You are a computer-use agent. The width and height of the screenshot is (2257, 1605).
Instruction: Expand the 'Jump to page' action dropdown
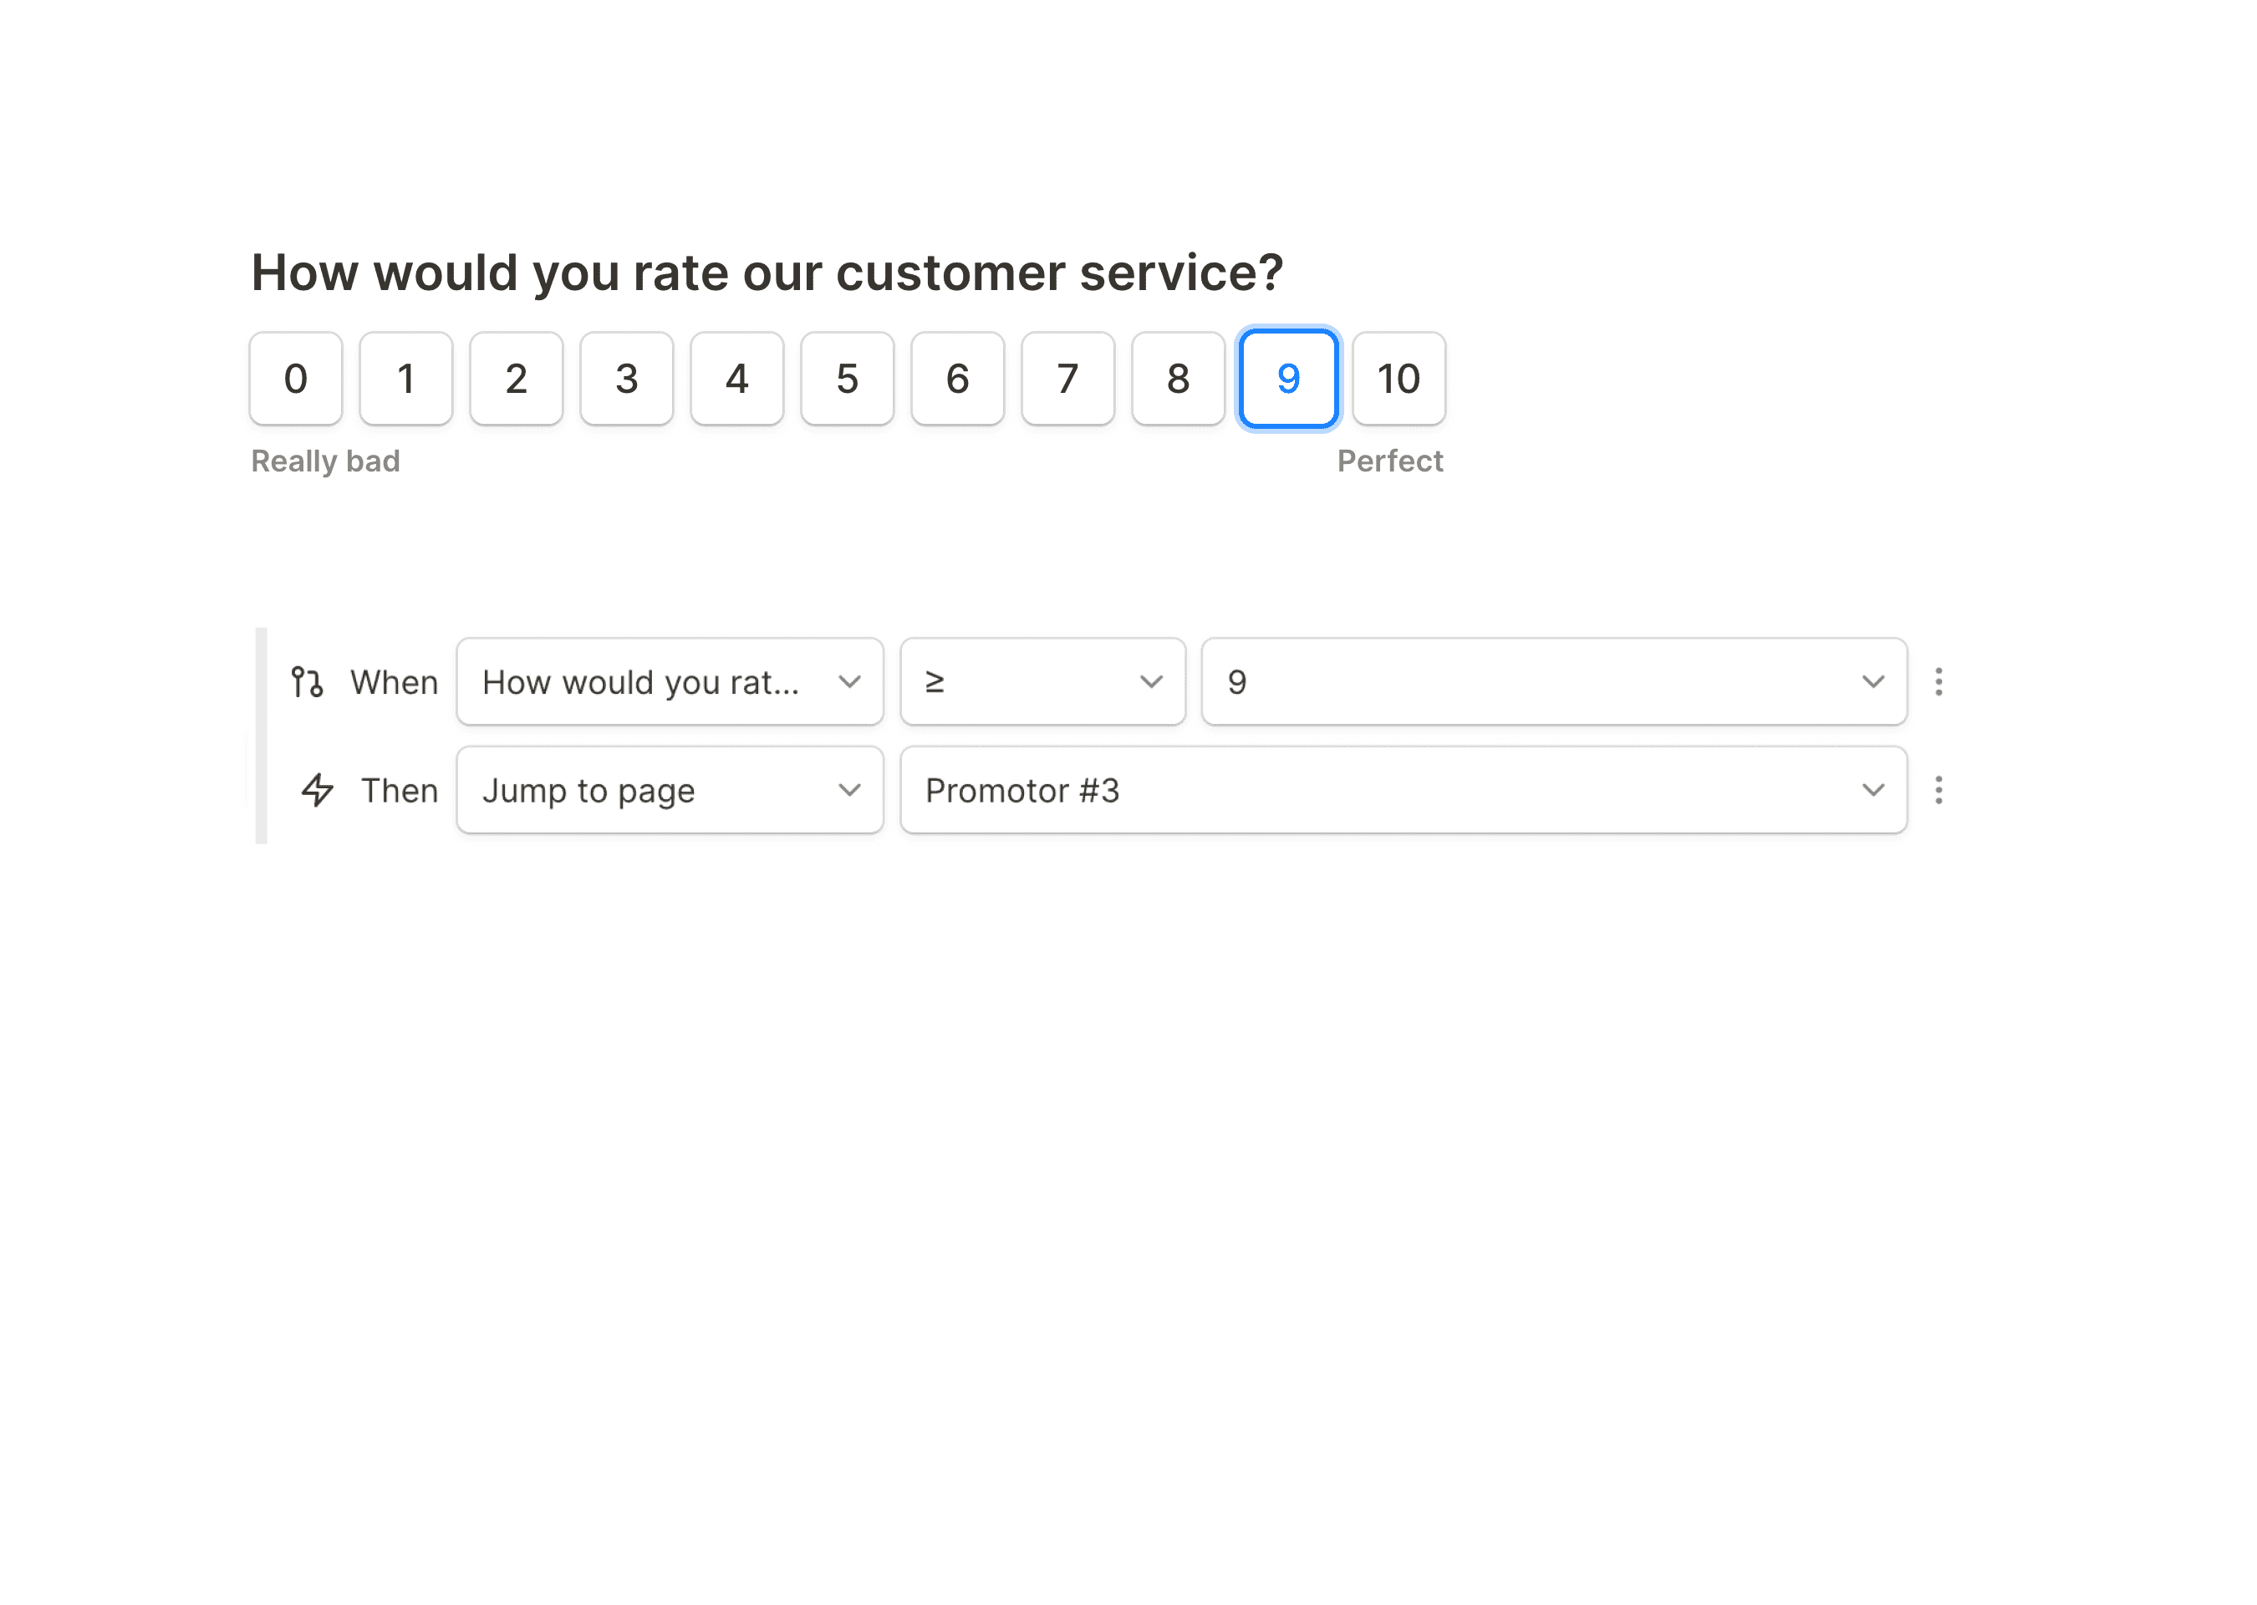tap(669, 790)
